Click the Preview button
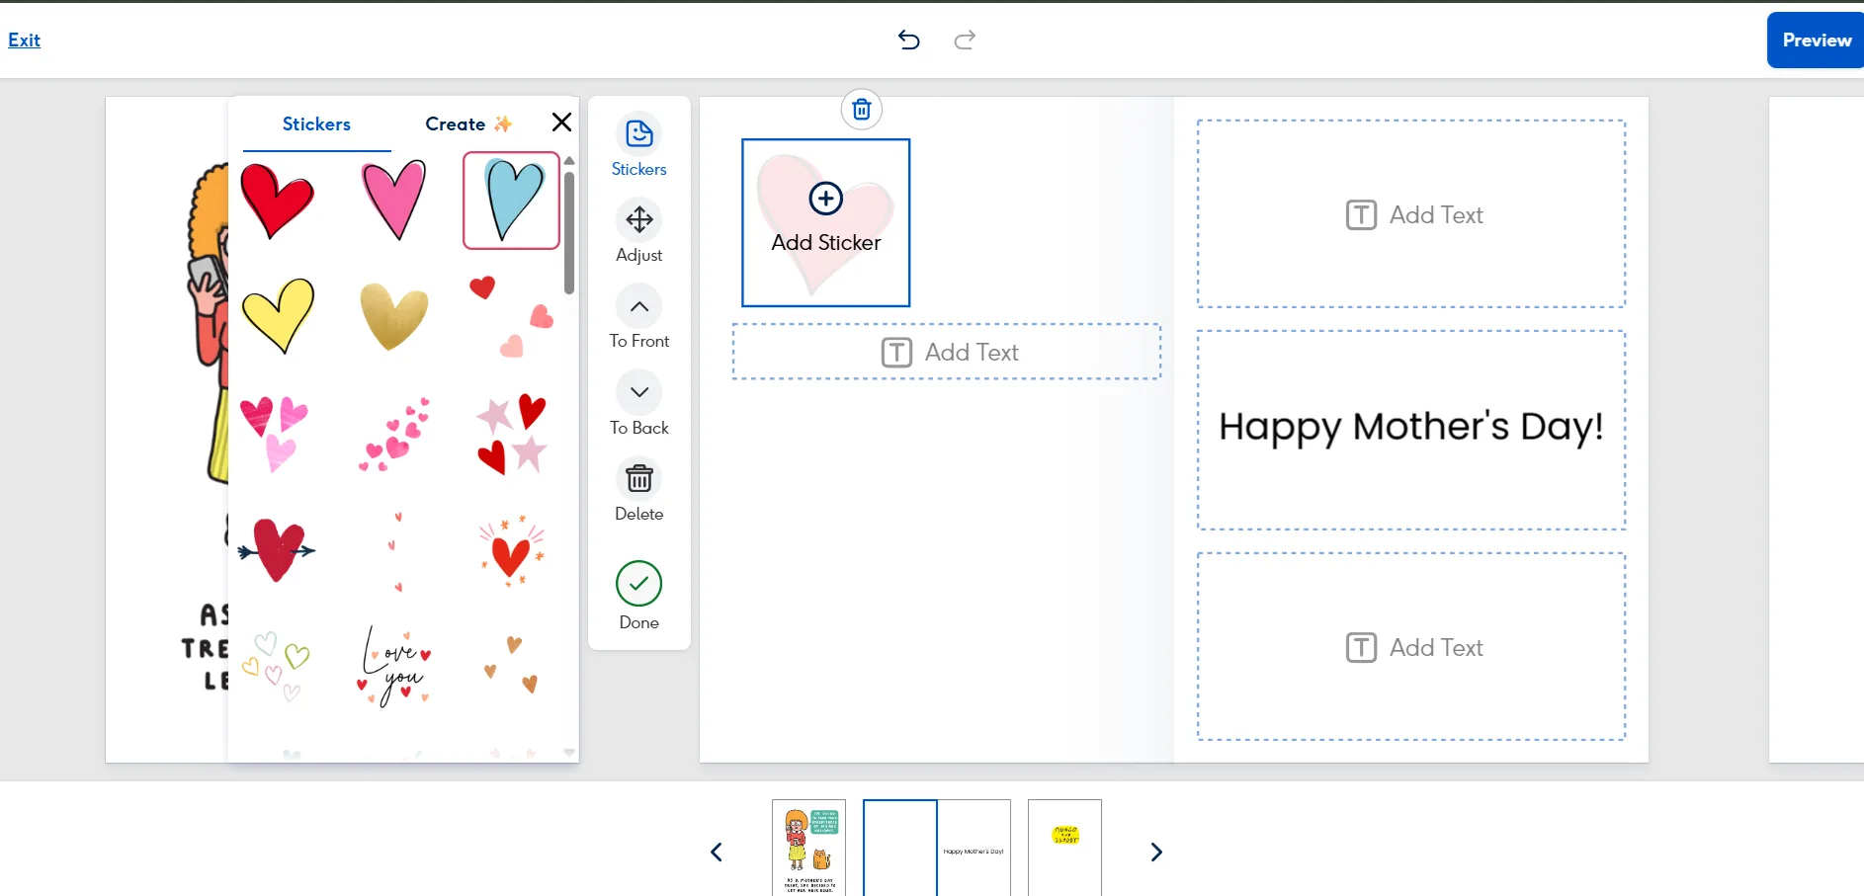1864x896 pixels. click(x=1817, y=41)
